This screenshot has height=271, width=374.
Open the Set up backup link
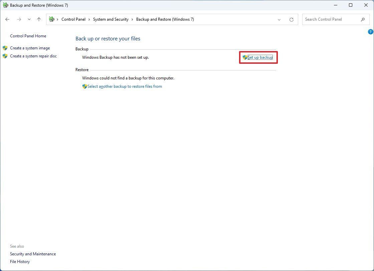pos(260,57)
